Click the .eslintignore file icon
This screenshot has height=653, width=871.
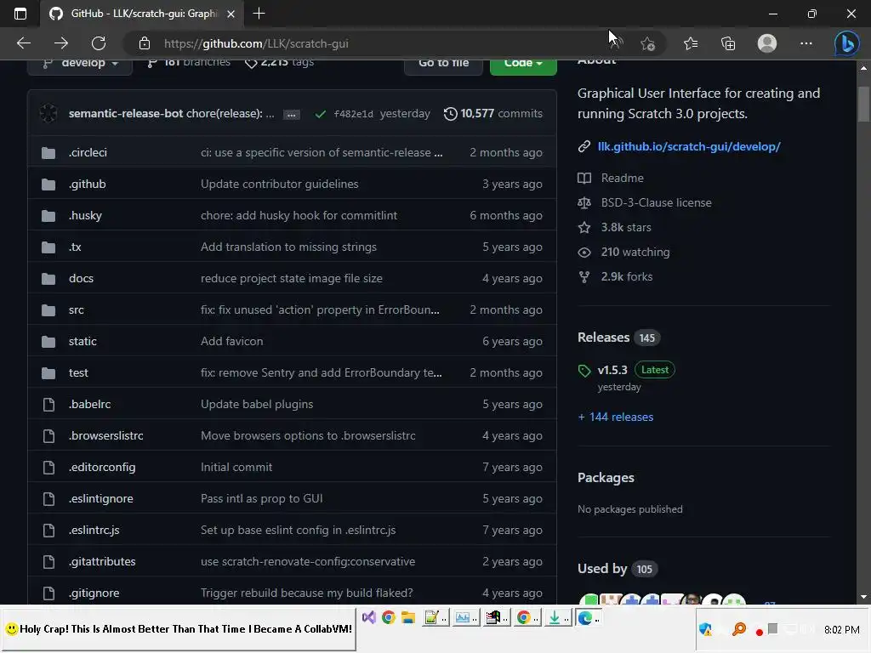48,498
